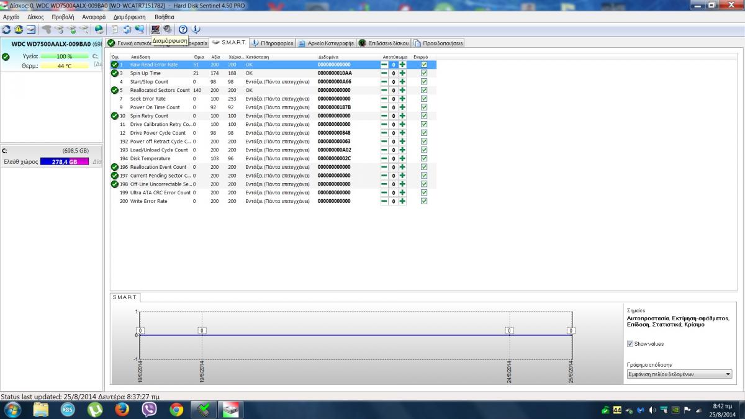Click the plus offset icon for Reallocated Sectors Count
This screenshot has height=419, width=745.
[x=402, y=90]
